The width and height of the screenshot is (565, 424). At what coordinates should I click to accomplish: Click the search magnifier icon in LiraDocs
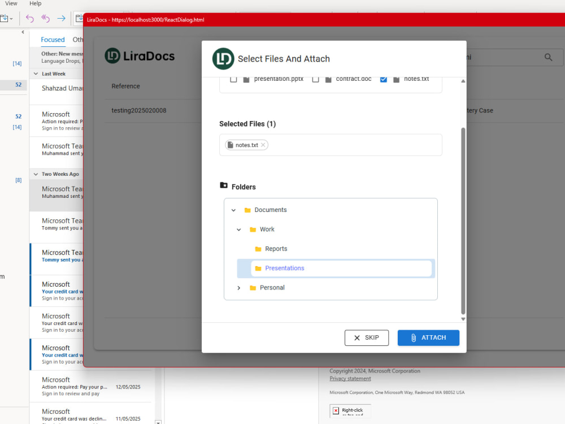549,57
